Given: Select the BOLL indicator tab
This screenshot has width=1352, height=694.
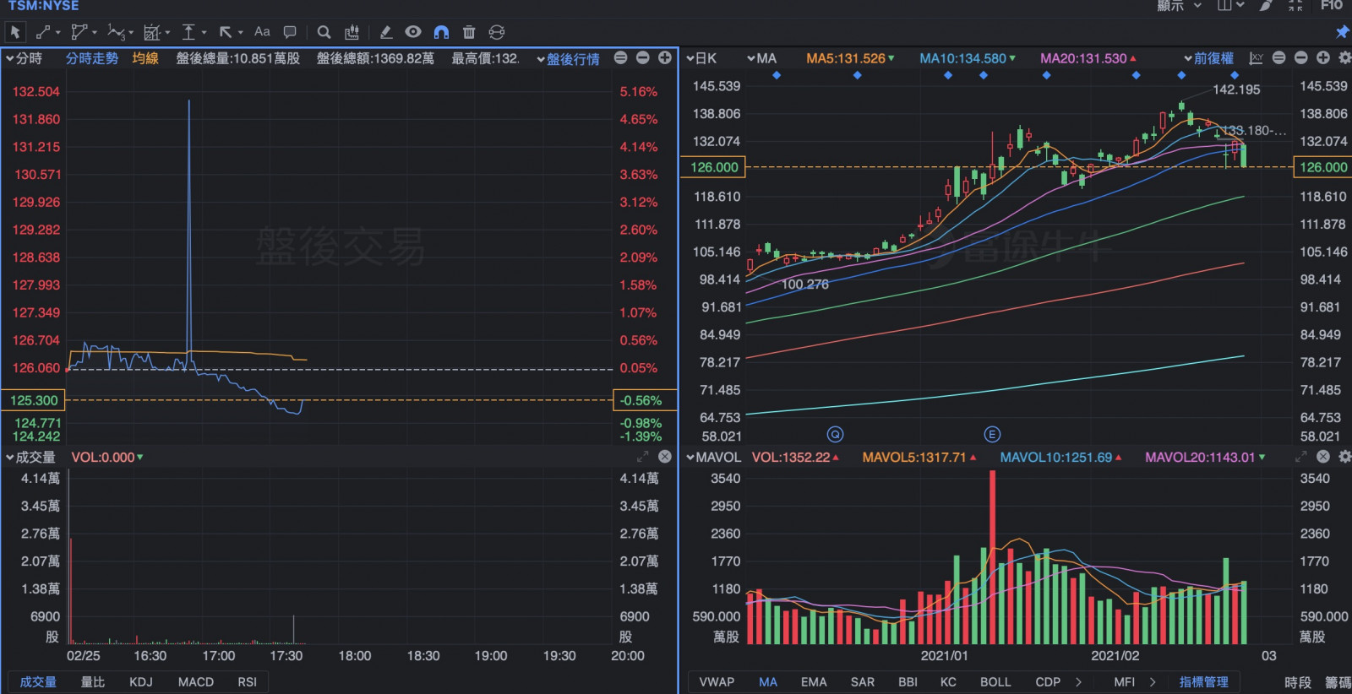Looking at the screenshot, I should [995, 681].
